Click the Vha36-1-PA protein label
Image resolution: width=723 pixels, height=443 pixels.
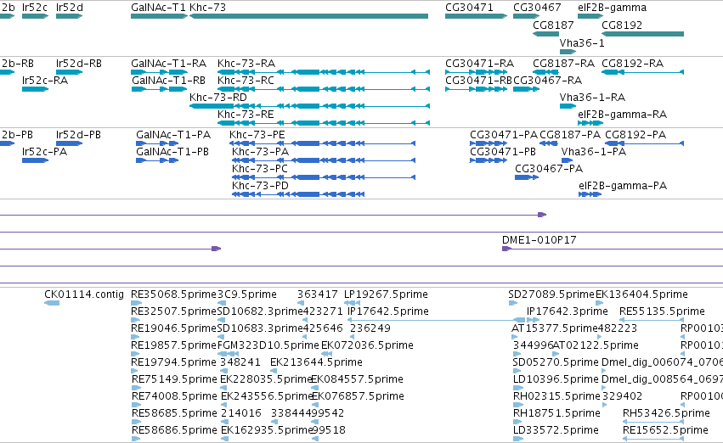click(593, 152)
